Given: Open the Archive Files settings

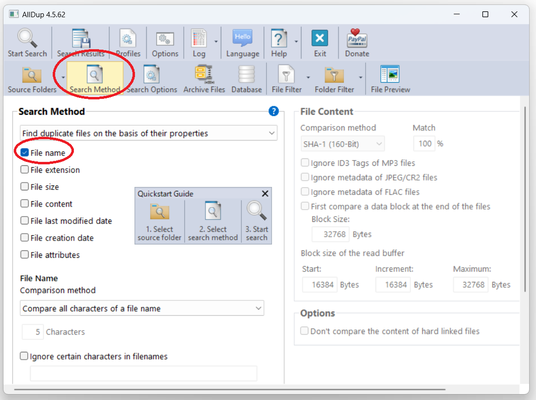Looking at the screenshot, I should (204, 75).
